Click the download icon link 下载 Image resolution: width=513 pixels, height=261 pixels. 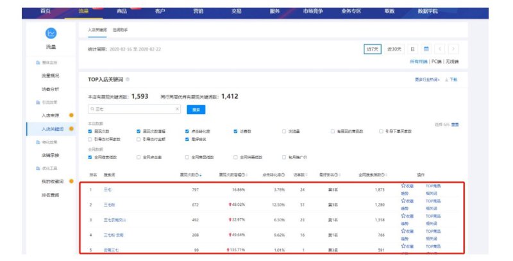pos(451,80)
